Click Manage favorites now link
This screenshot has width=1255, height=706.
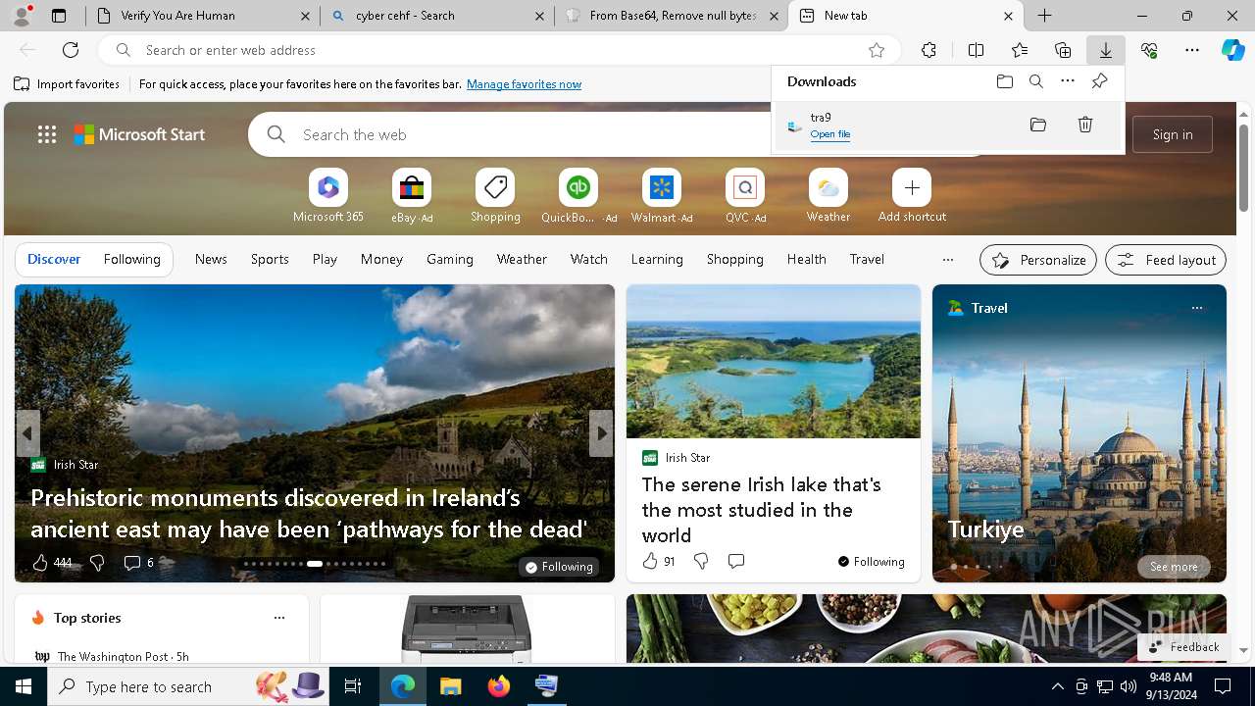[524, 84]
